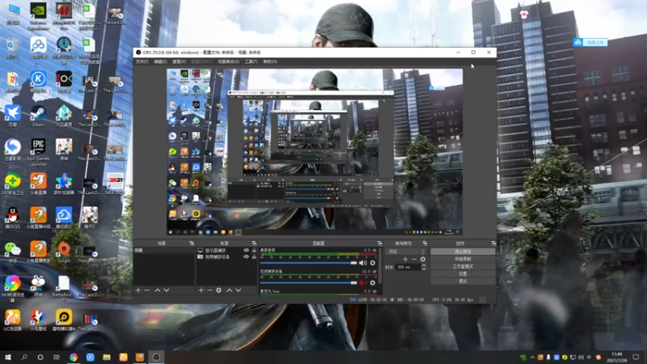This screenshot has width=647, height=364.
Task: Open Recycle Bin on desktop
Action: tap(12, 48)
